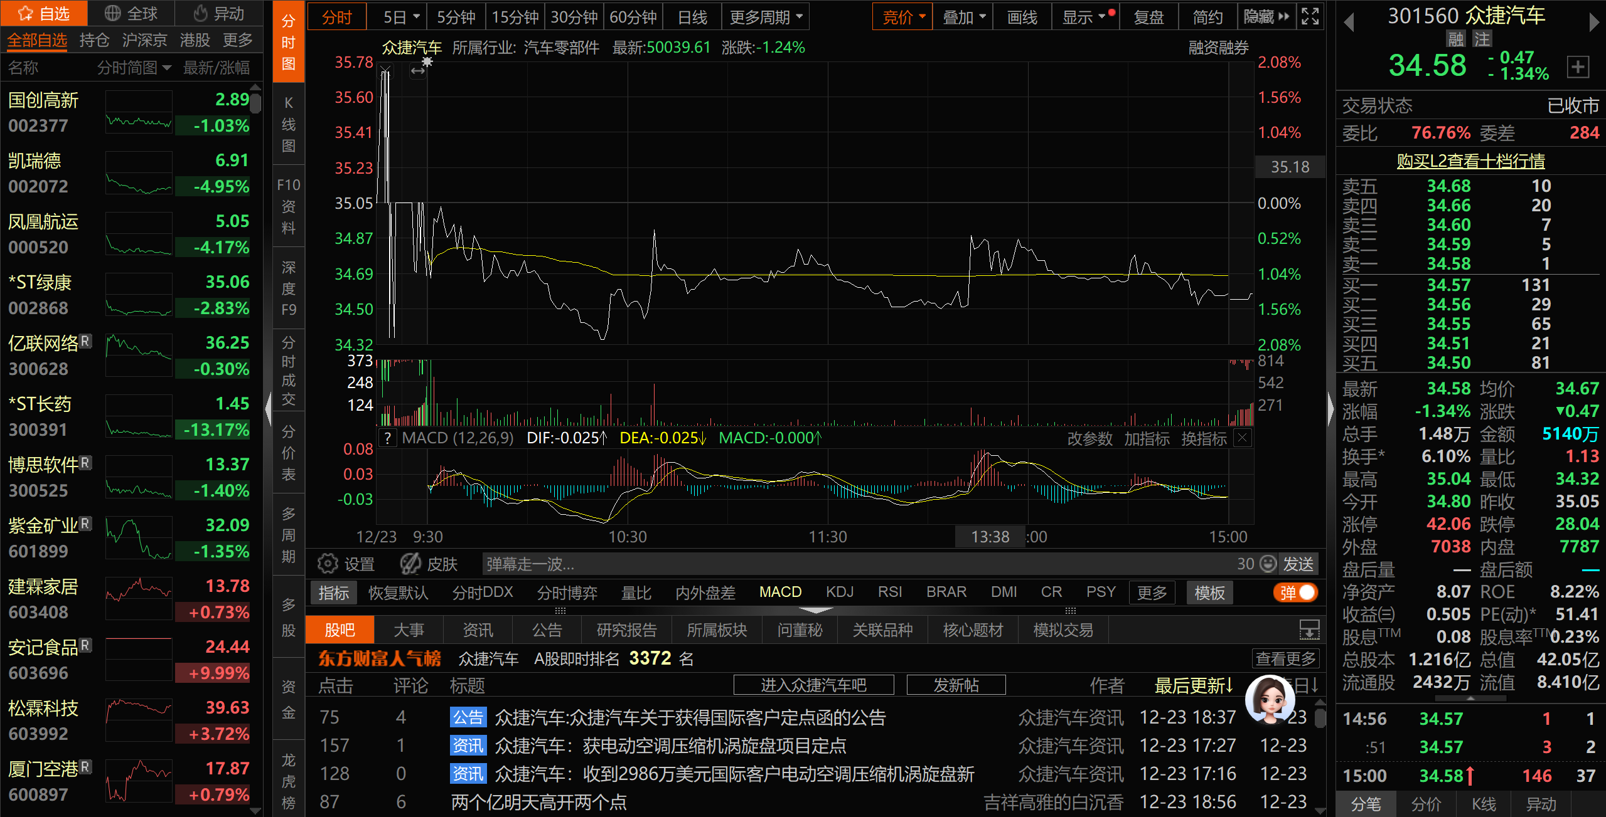Click the fullscreen expand icon in chart toolbar
This screenshot has height=817, width=1606.
1310,17
